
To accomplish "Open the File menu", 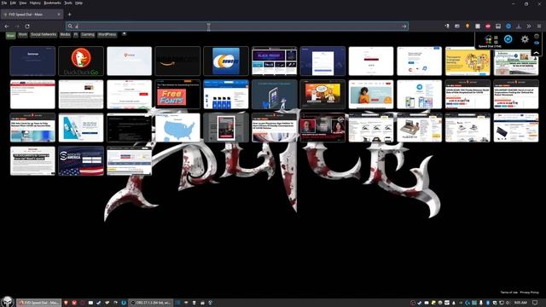I will [4, 3].
